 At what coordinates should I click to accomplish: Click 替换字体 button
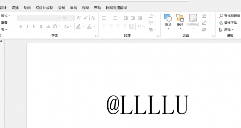pos(228,23)
